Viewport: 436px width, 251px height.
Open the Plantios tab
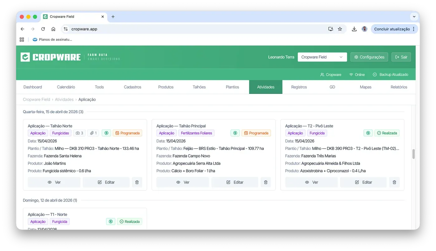[233, 87]
